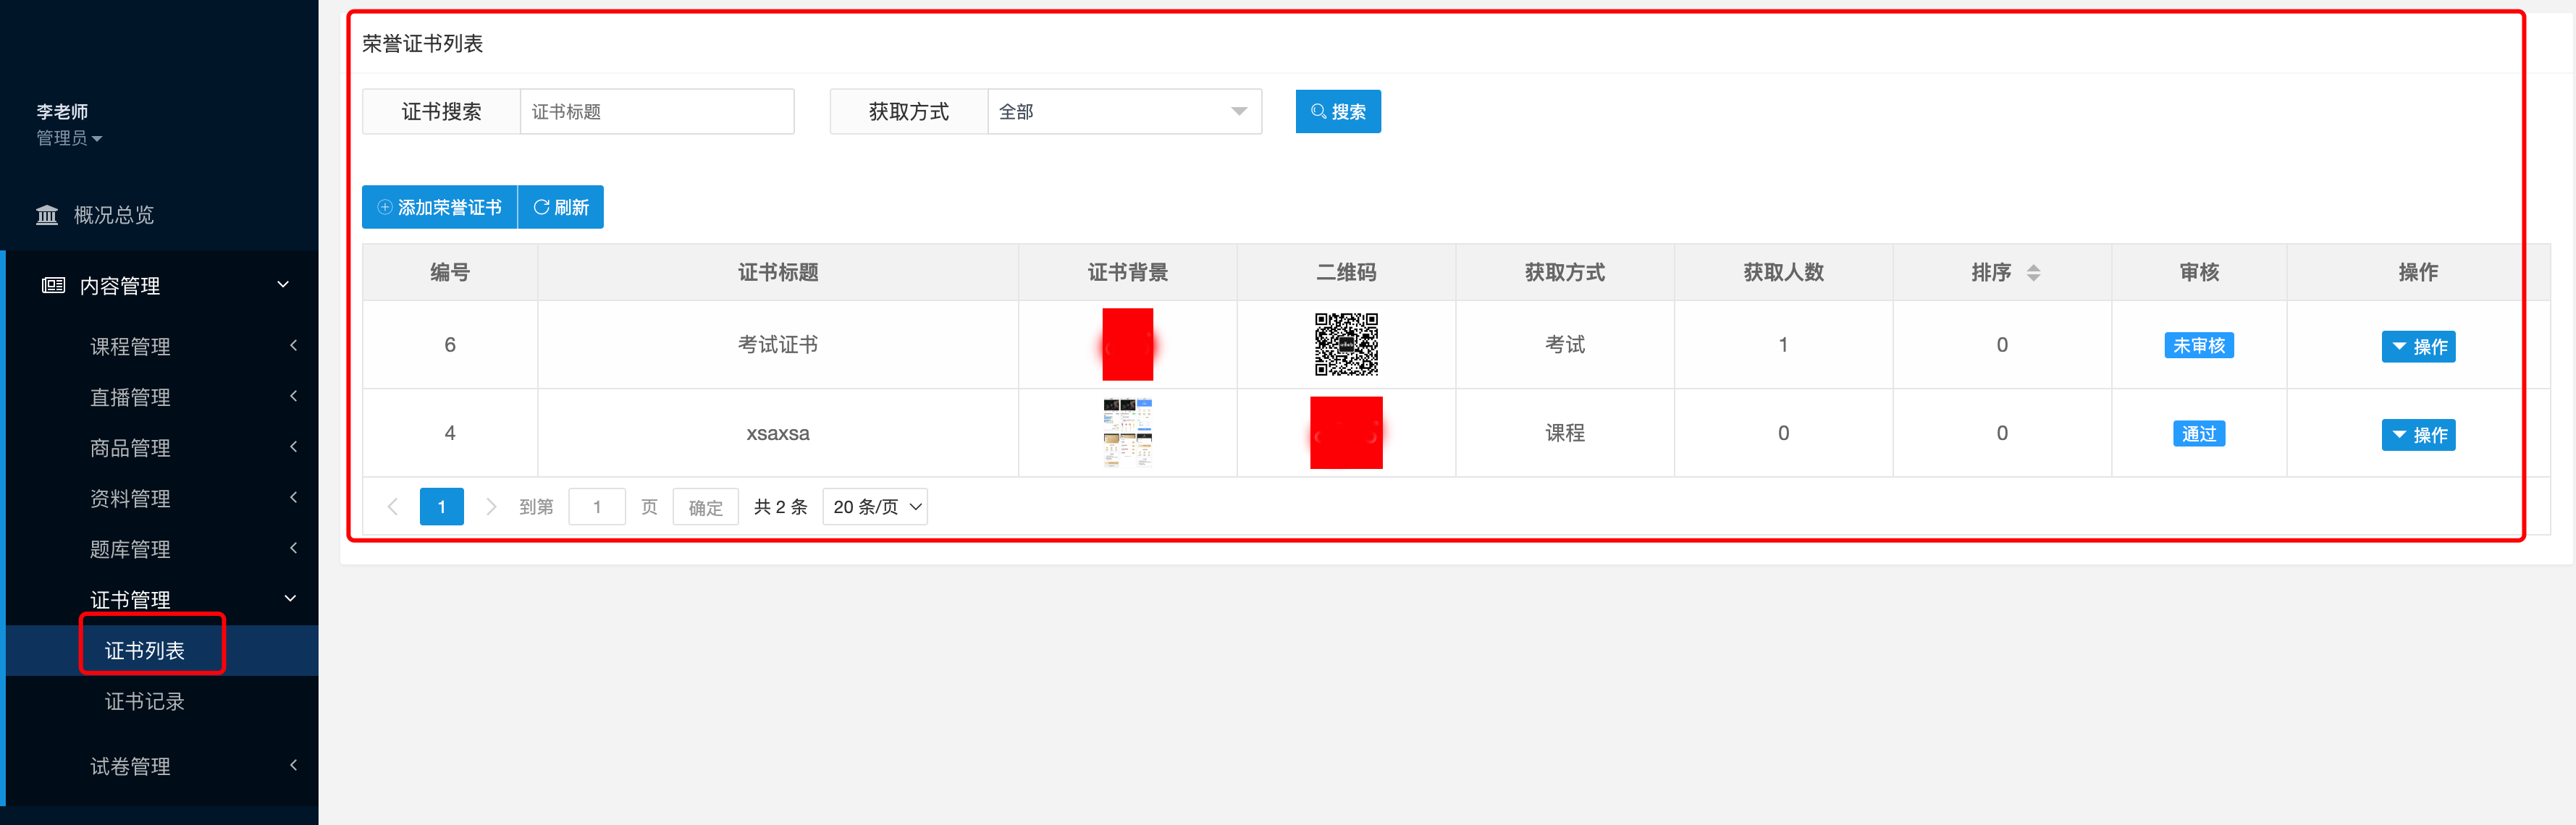Viewport: 2576px width, 825px height.
Task: Expand 资料管理 submenu
Action: pyautogui.click(x=293, y=497)
